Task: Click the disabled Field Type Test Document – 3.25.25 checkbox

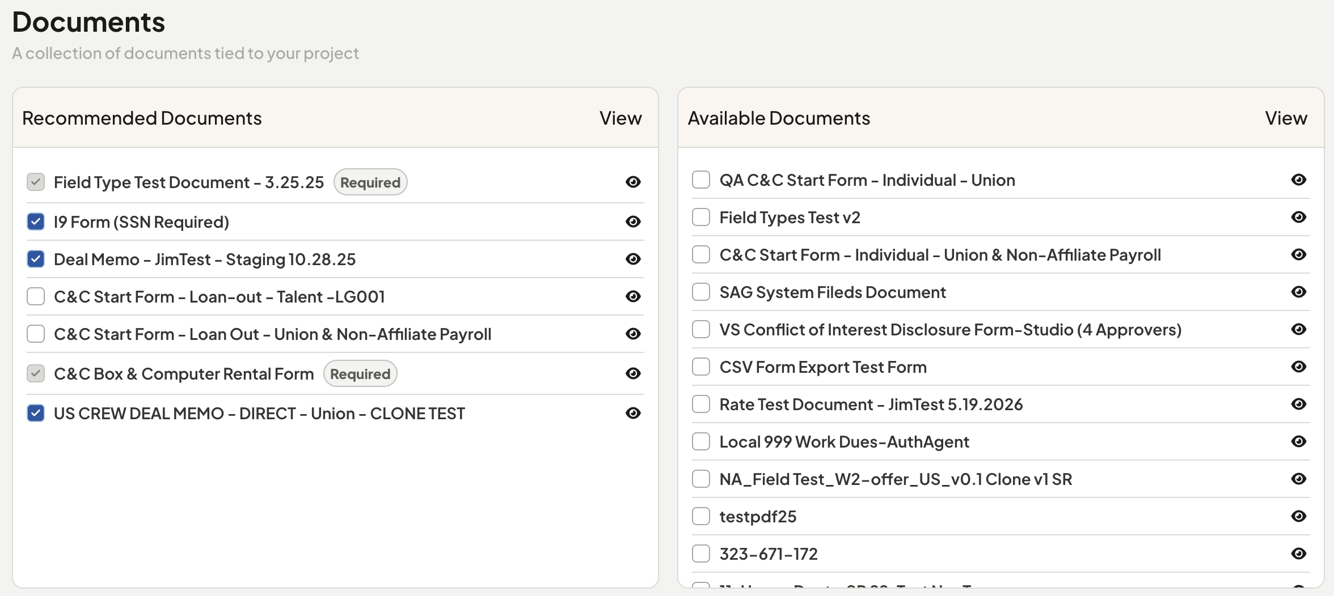Action: point(36,182)
